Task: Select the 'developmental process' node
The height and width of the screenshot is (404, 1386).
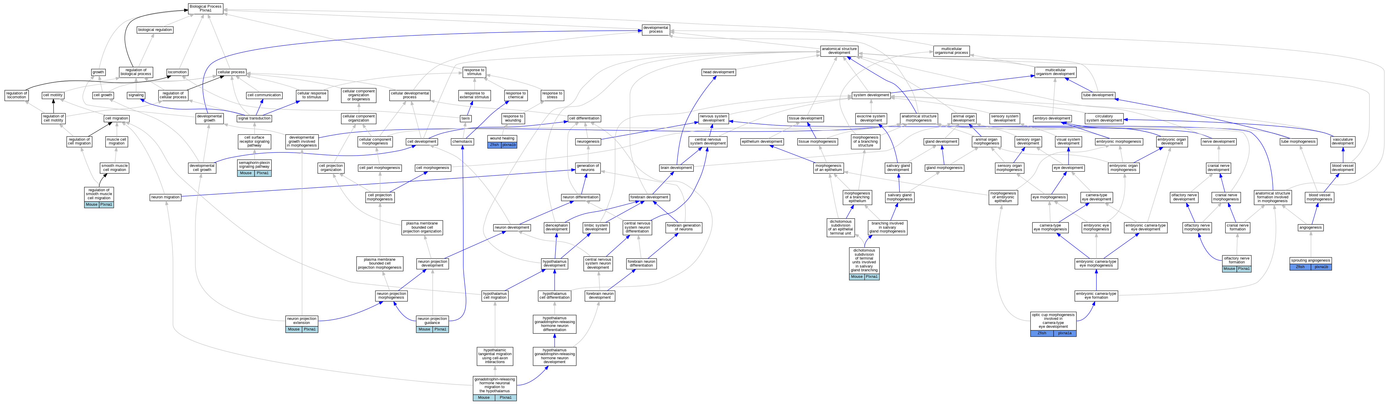Action: click(x=655, y=30)
